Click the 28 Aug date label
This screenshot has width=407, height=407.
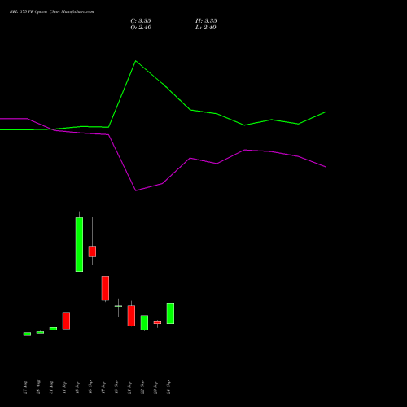coord(38,387)
